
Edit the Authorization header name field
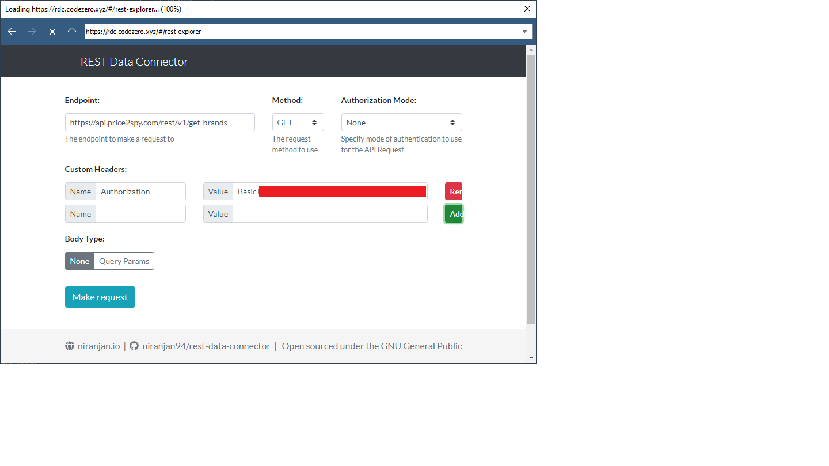pos(140,192)
